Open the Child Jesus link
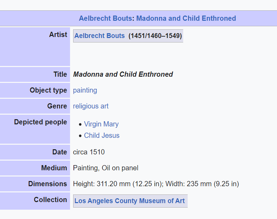The height and width of the screenshot is (219, 277). 102,135
